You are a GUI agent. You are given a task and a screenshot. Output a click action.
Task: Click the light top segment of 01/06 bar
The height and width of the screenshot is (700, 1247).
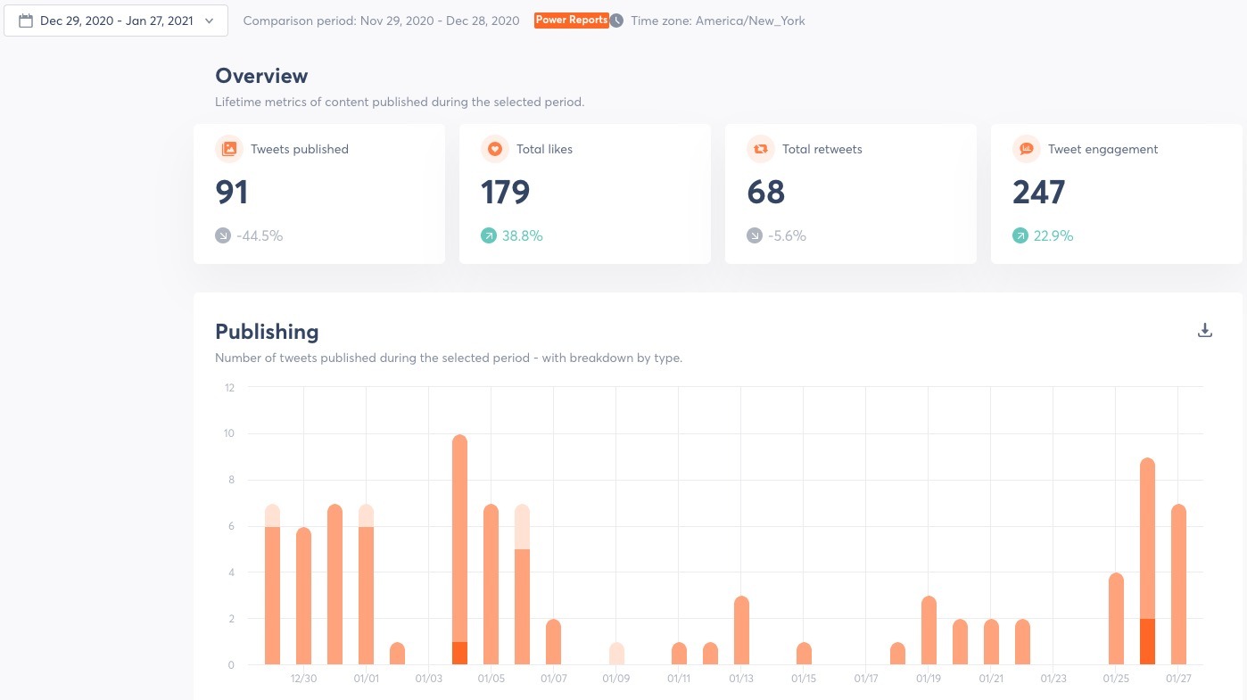click(x=523, y=527)
